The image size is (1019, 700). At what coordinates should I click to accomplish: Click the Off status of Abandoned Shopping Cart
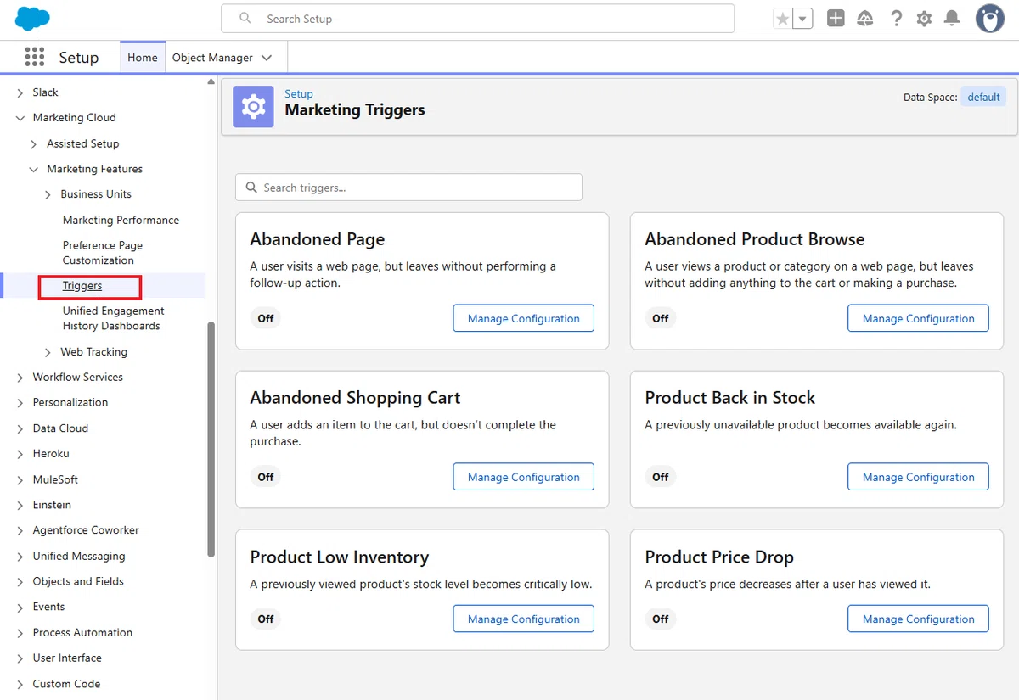[266, 477]
